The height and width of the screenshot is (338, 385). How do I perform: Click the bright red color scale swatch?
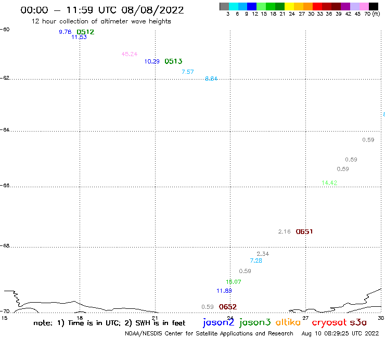[x=317, y=6]
